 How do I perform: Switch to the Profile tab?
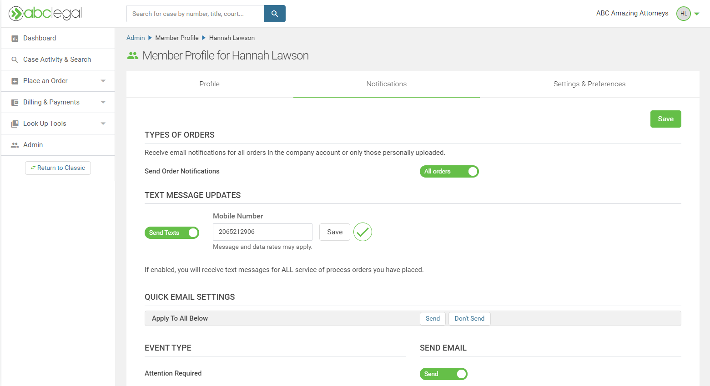[x=209, y=84]
